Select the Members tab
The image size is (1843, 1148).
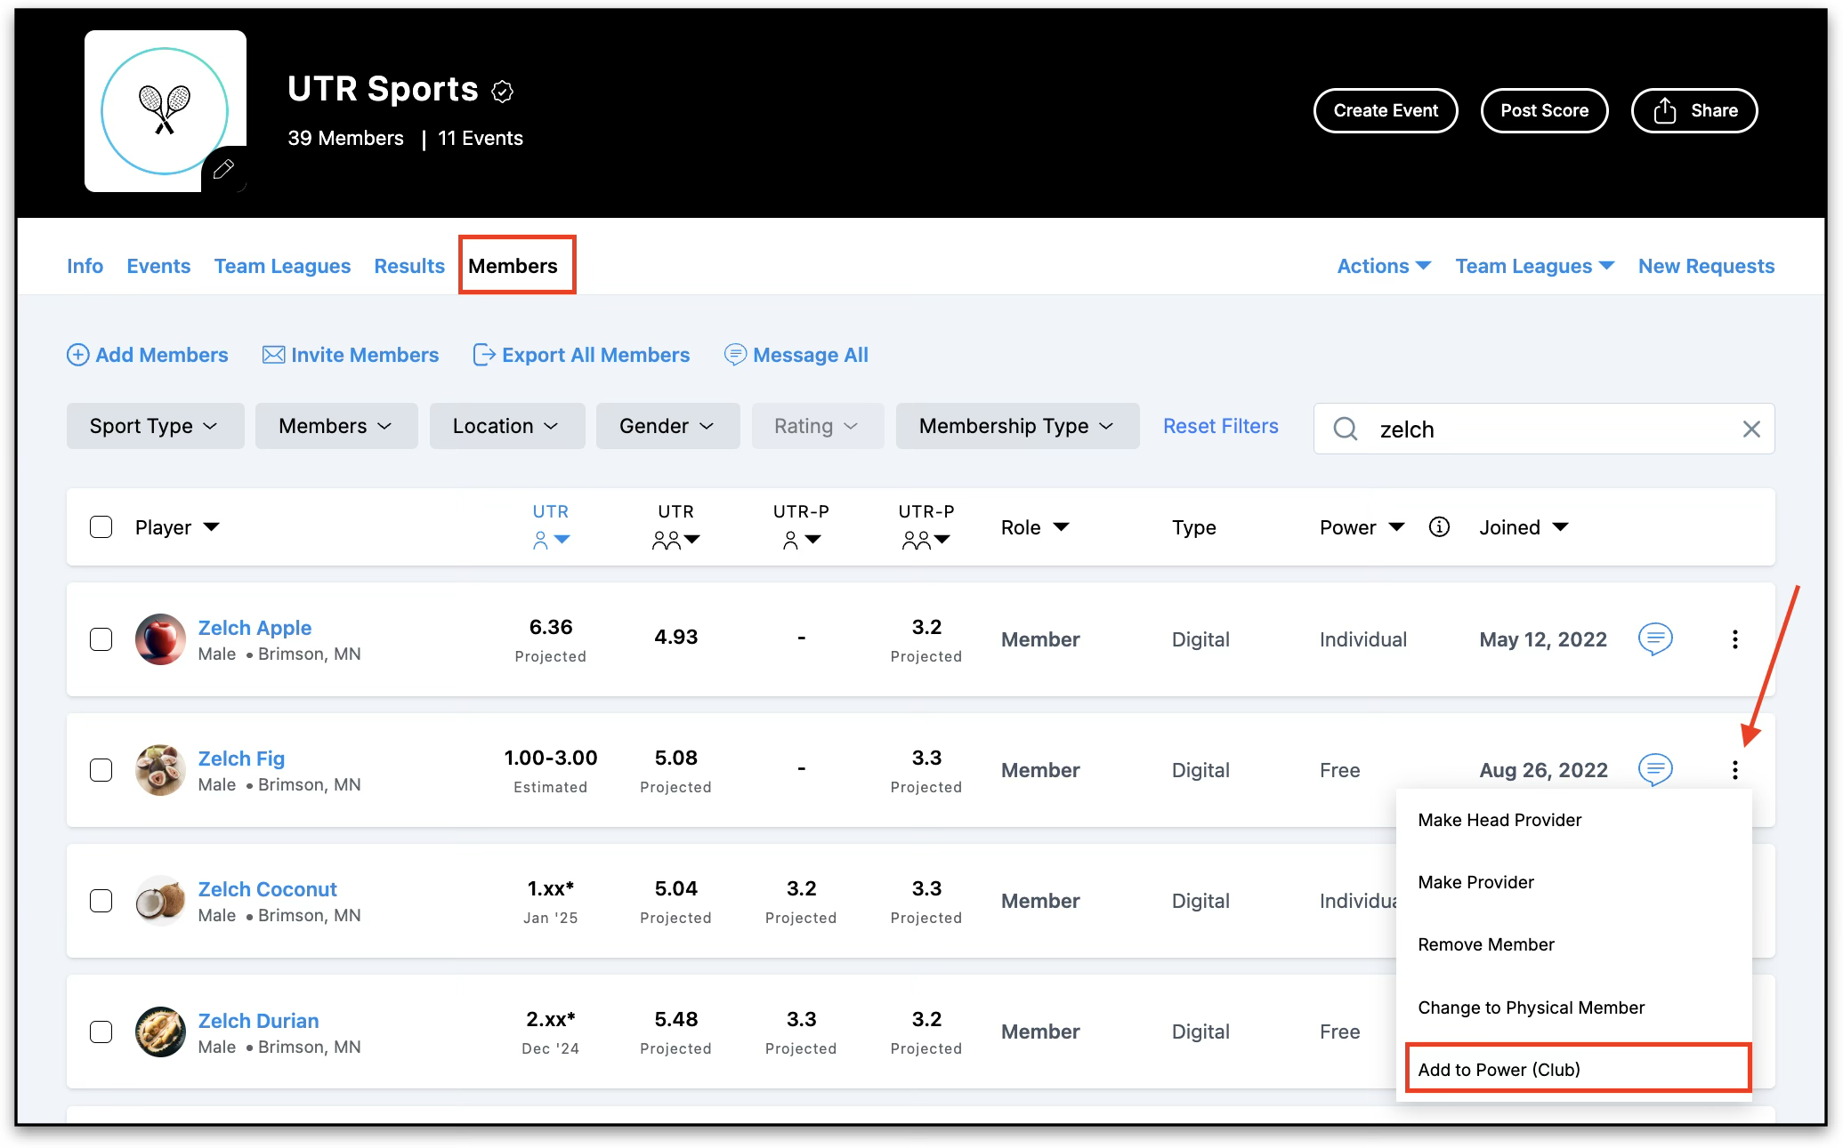click(x=513, y=266)
